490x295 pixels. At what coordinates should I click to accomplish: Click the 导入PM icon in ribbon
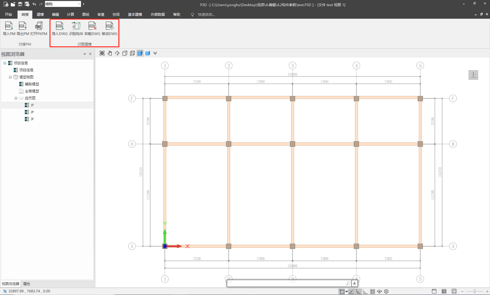tap(9, 26)
